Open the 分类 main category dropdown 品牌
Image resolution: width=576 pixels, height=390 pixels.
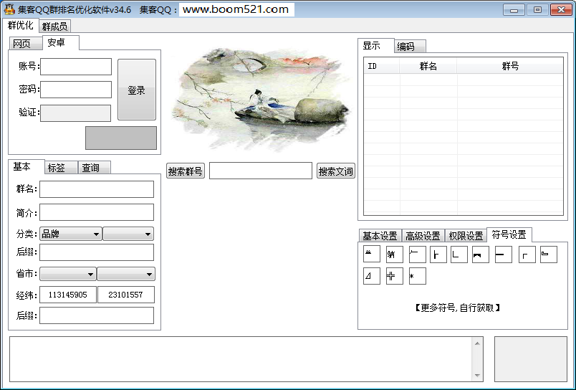70,234
